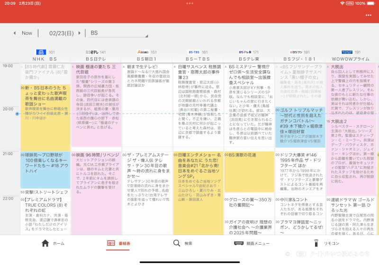Screen dimensions: 379x265
Task: Open the three-dot more options menu
Action: click(x=369, y=15)
